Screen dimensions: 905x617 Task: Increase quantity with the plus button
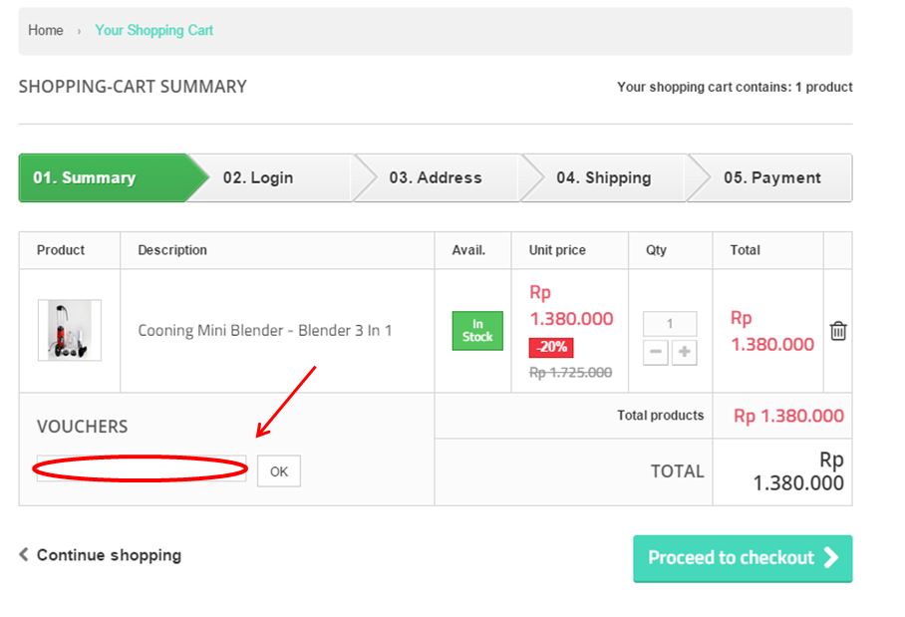pyautogui.click(x=684, y=352)
